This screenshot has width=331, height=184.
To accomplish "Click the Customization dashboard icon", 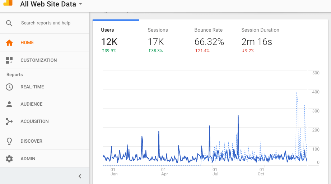I will tap(9, 60).
